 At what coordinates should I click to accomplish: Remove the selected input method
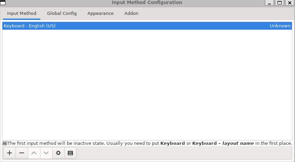(22, 153)
